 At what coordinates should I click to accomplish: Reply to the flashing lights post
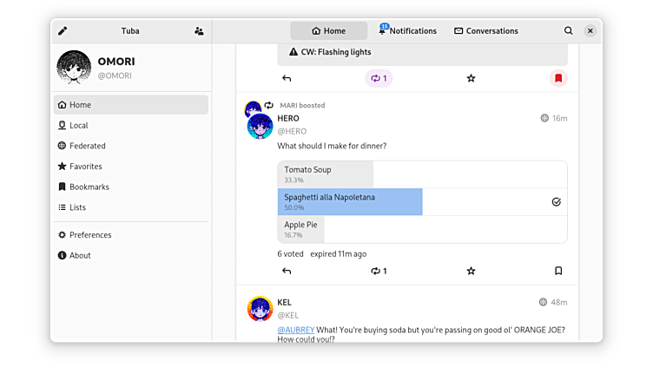point(287,78)
